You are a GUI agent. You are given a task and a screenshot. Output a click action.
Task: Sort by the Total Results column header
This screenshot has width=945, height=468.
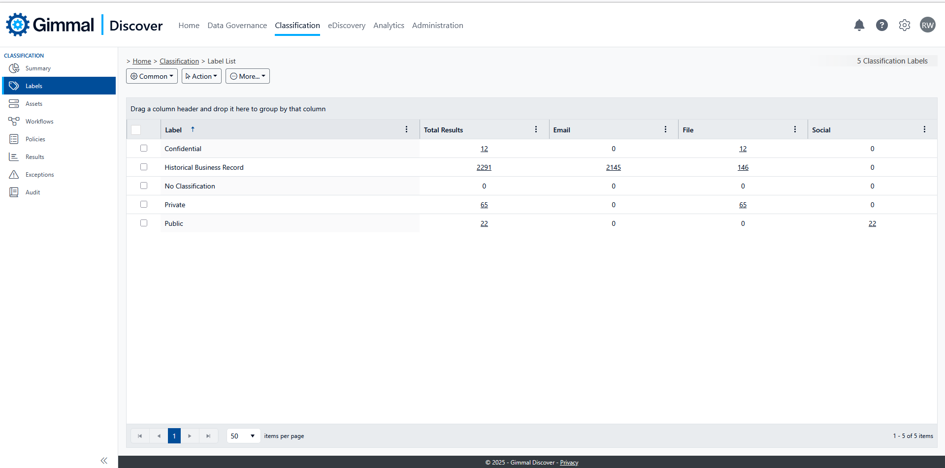(x=443, y=130)
